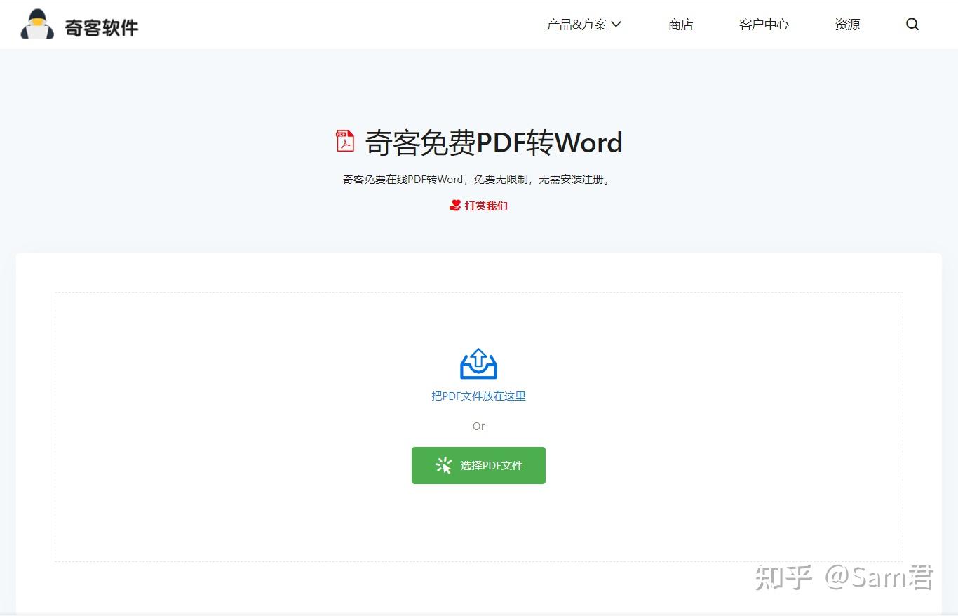Click the 打赏我们 link
This screenshot has height=616, width=958.
point(479,206)
